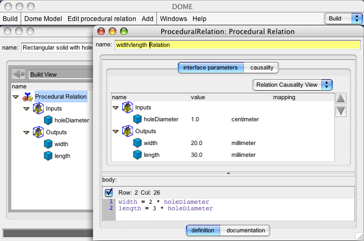This screenshot has width=364, height=241.
Task: Click the millimeter unit in the length row
Action: click(x=243, y=155)
